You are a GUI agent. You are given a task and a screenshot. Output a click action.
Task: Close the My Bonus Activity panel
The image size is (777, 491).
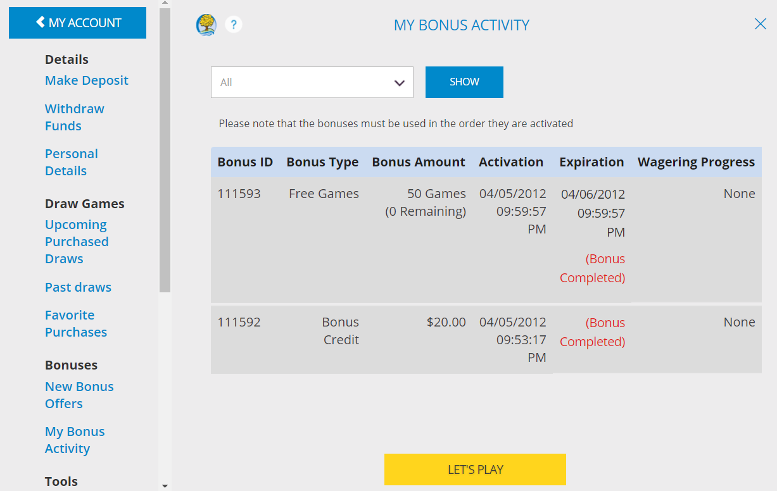click(x=760, y=23)
